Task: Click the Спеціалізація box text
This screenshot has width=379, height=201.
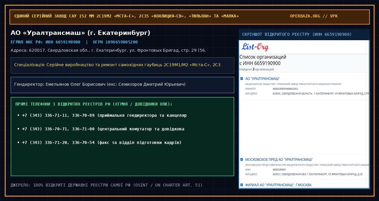Action: pyautogui.click(x=117, y=65)
